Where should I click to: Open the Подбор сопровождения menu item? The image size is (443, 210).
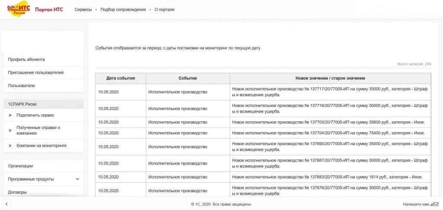123,10
